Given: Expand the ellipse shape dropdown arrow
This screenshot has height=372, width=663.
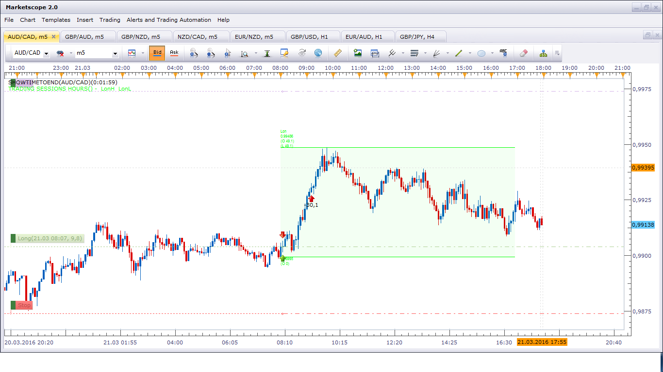Looking at the screenshot, I should click(492, 53).
